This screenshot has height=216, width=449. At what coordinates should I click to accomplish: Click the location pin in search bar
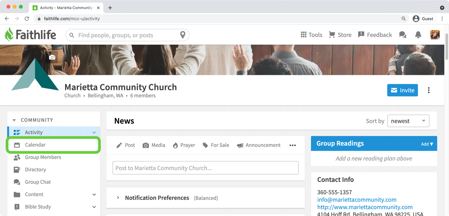point(183,35)
